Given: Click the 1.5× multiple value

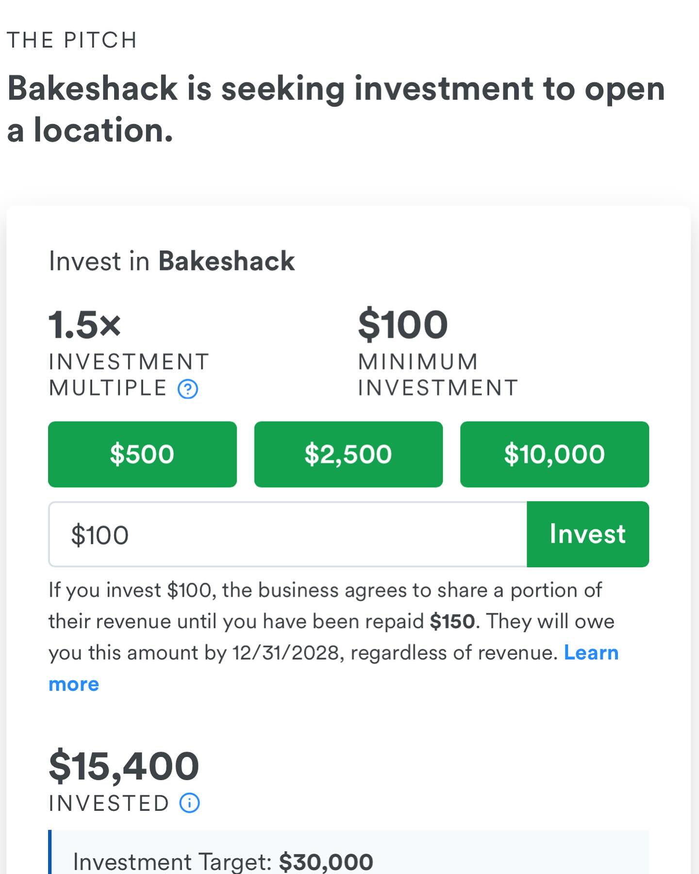Looking at the screenshot, I should [84, 325].
